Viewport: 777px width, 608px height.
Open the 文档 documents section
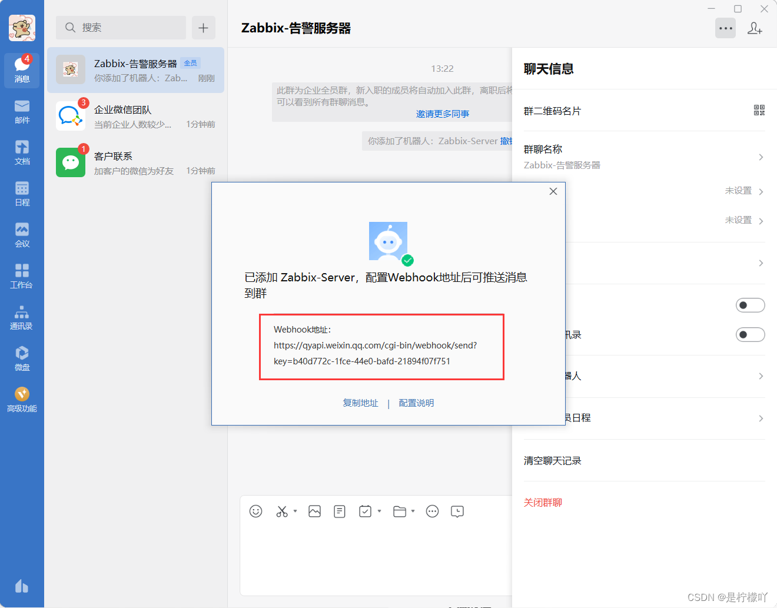coord(22,153)
